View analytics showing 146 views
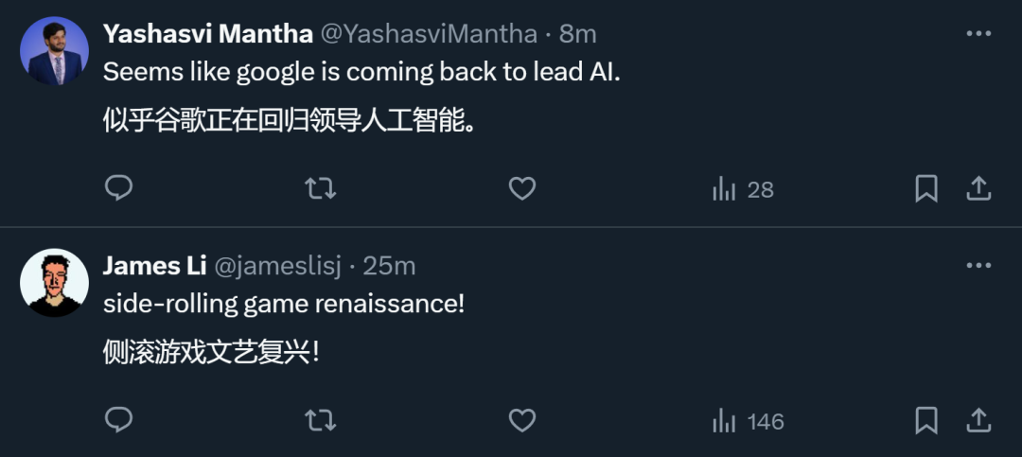Screen dimensions: 1022x457 [749, 422]
